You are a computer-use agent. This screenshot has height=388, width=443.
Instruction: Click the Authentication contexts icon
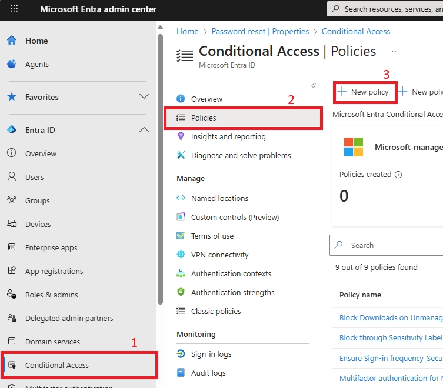tap(181, 273)
